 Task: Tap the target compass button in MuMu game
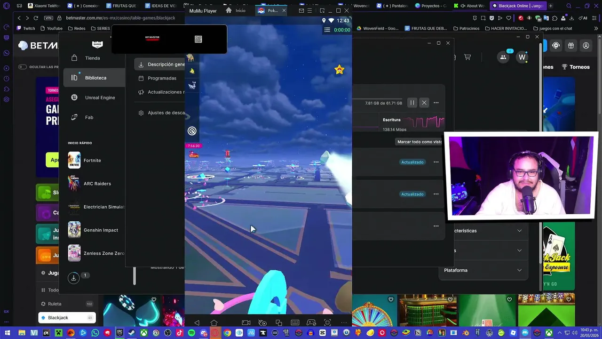192,131
